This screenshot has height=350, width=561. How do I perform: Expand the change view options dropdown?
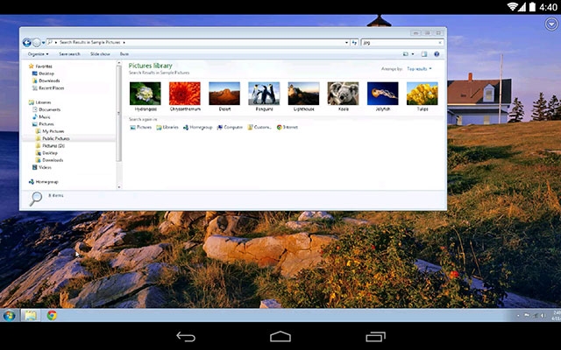point(413,53)
